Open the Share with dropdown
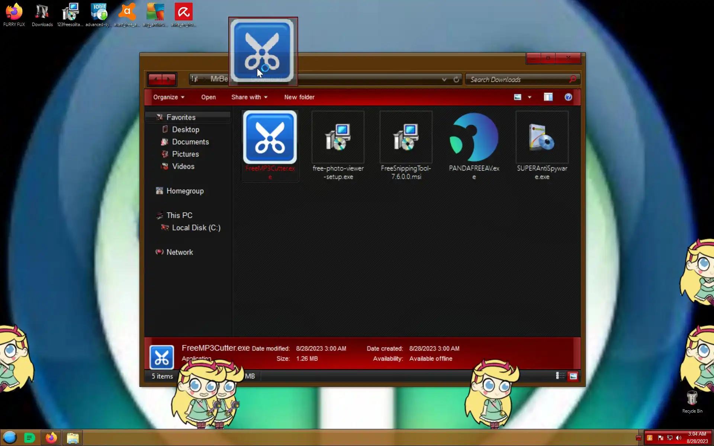714x446 pixels. pyautogui.click(x=249, y=97)
